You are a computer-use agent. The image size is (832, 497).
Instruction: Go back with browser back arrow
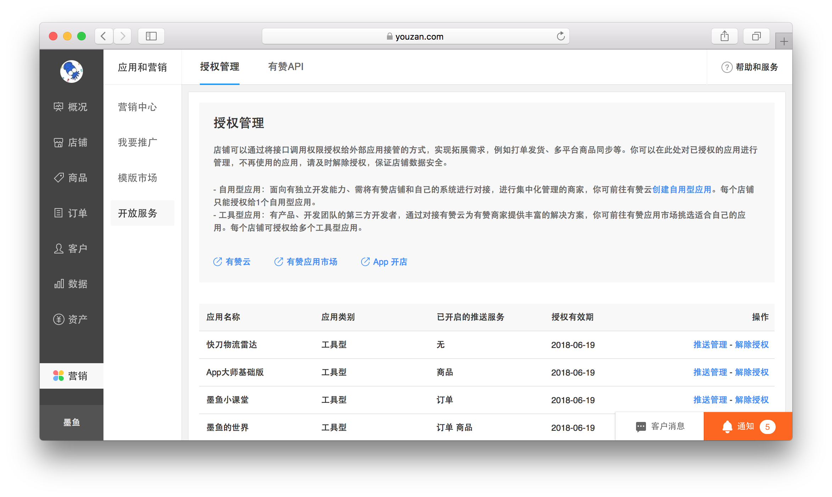coord(103,36)
